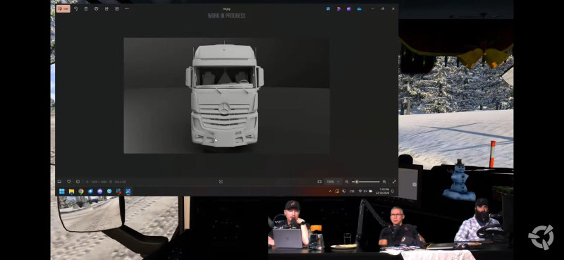Open the Clipchamp app shortcut icon
Image resolution: width=564 pixels, height=260 pixels.
coord(348,8)
